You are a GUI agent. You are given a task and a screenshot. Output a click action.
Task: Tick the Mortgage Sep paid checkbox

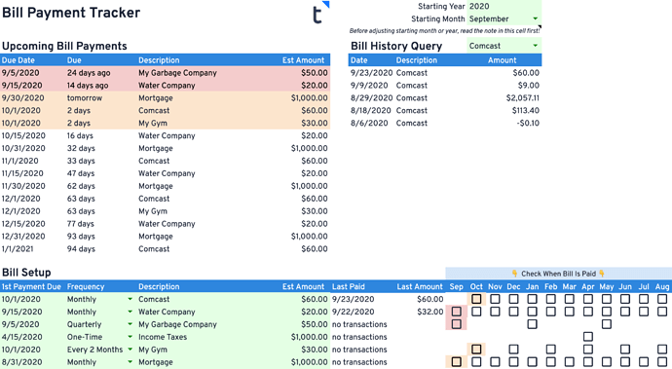[x=457, y=362]
